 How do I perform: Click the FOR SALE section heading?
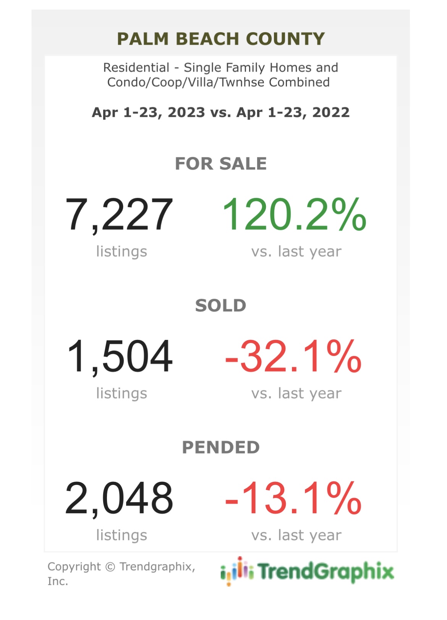[x=221, y=164]
